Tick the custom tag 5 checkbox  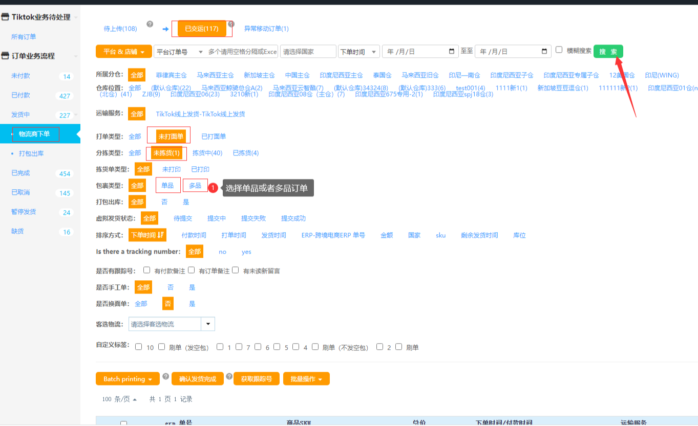277,347
